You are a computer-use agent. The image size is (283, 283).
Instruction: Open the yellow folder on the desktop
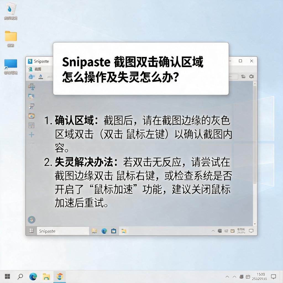(11, 36)
